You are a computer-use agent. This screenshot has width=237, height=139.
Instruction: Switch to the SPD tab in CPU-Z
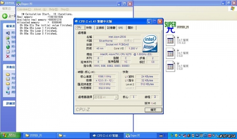point(121,28)
